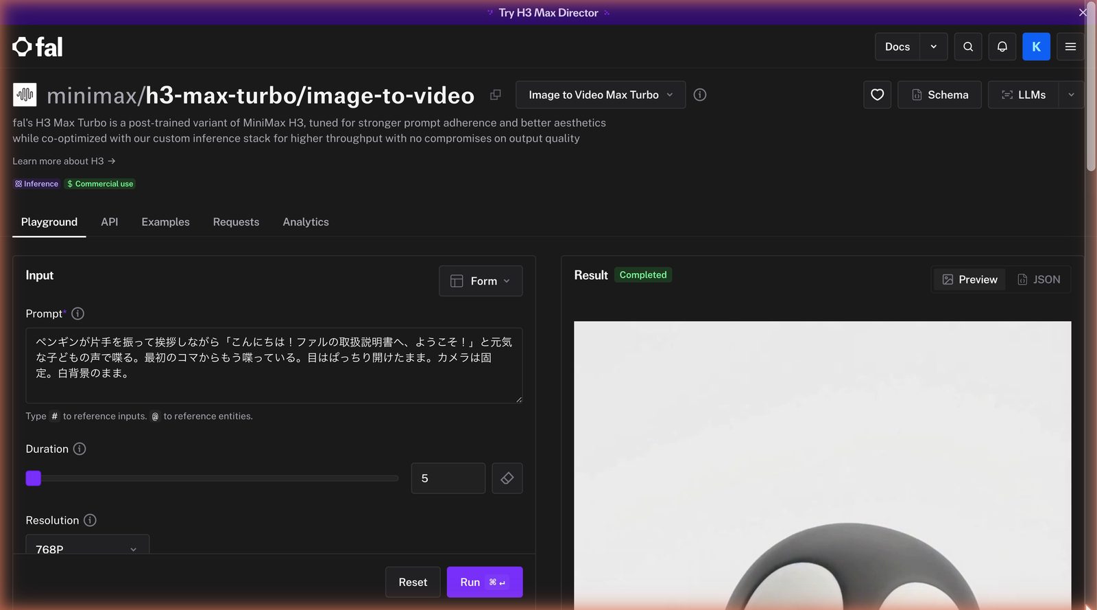This screenshot has width=1097, height=610.
Task: Click inside the Prompt text area
Action: point(274,365)
